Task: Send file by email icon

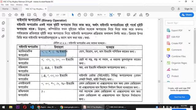Action: point(29,15)
